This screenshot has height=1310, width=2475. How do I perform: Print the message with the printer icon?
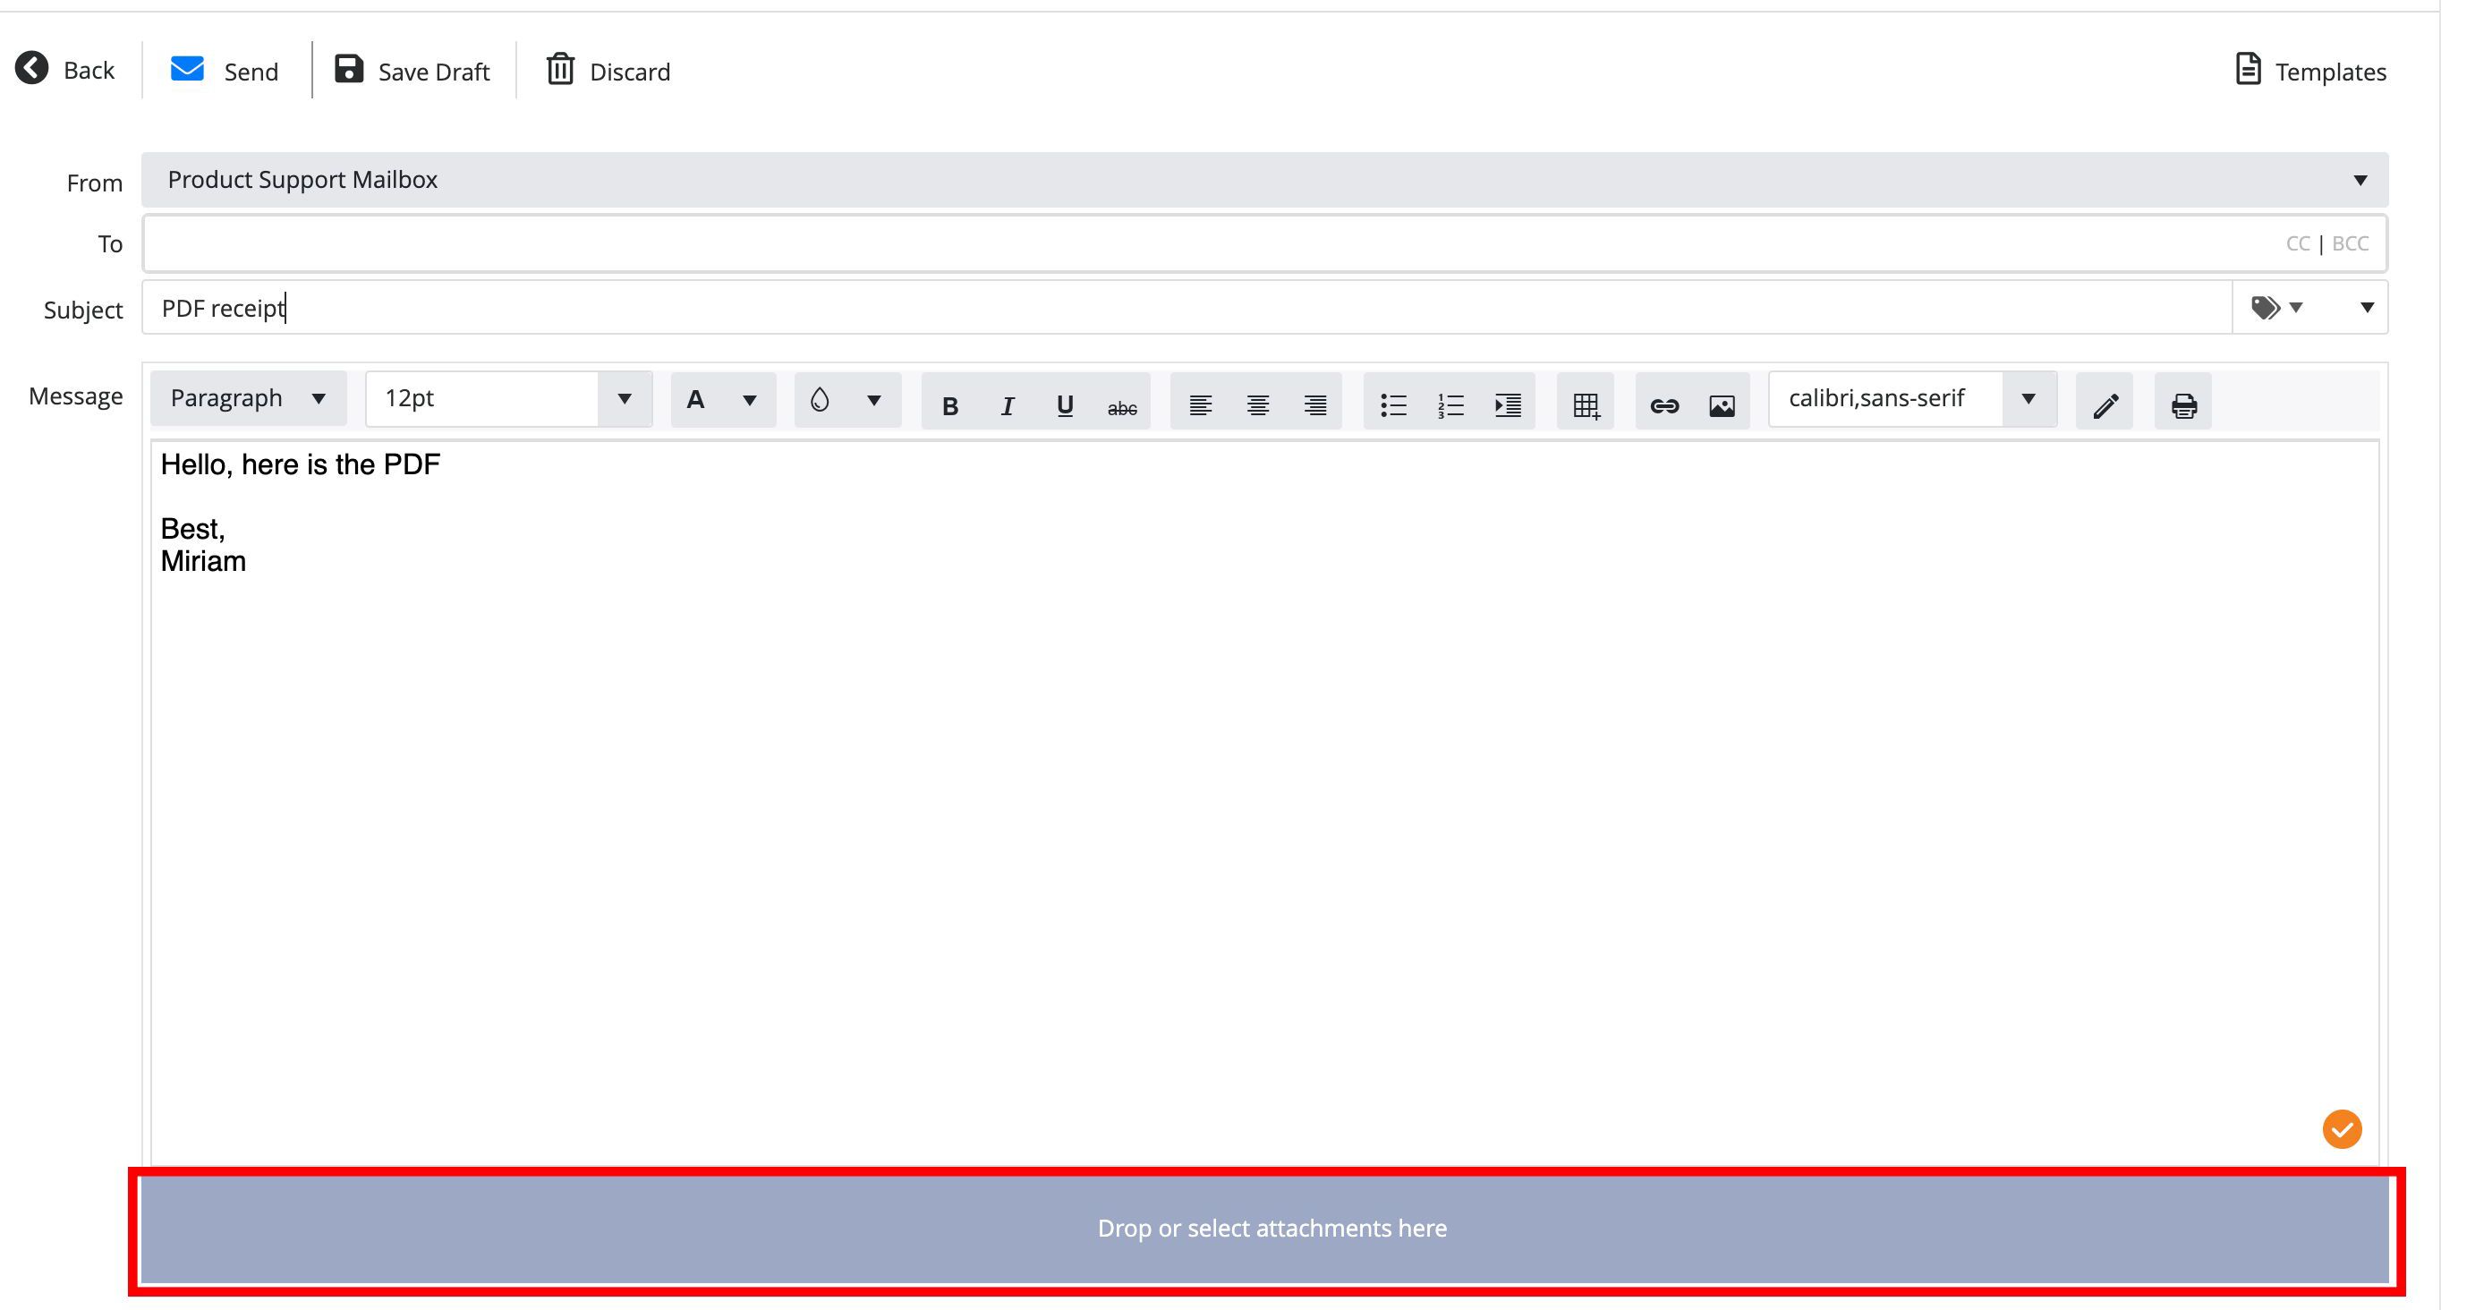tap(2183, 405)
